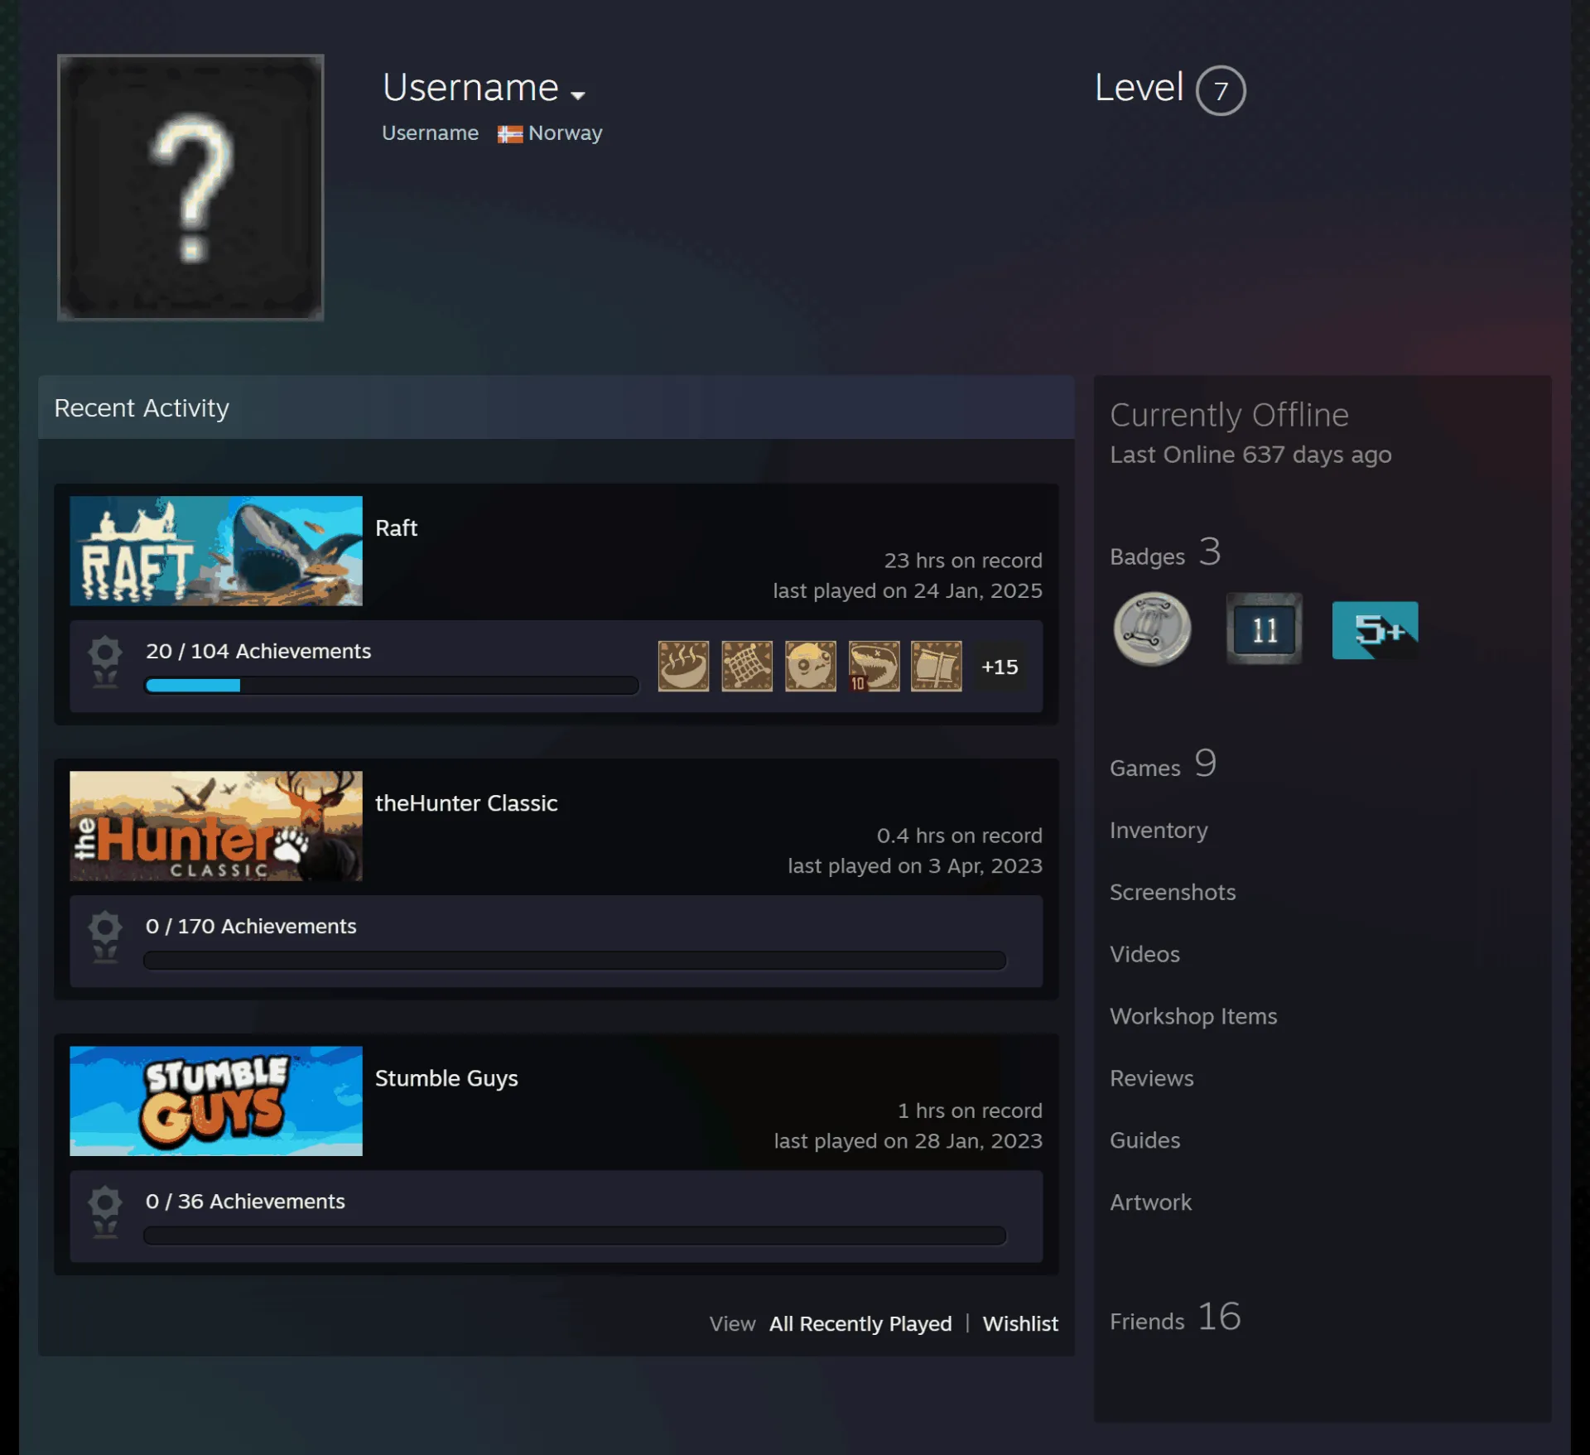
Task: Open the silver pillar community badge
Action: tap(1152, 629)
